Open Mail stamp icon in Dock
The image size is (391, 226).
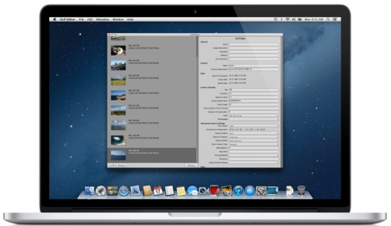tap(135, 190)
